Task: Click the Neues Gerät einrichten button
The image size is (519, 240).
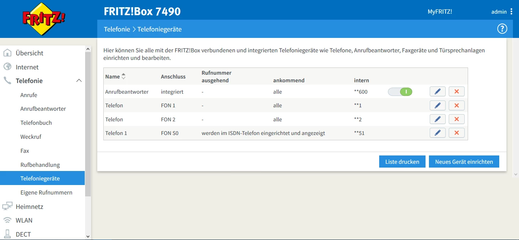Action: [x=464, y=162]
